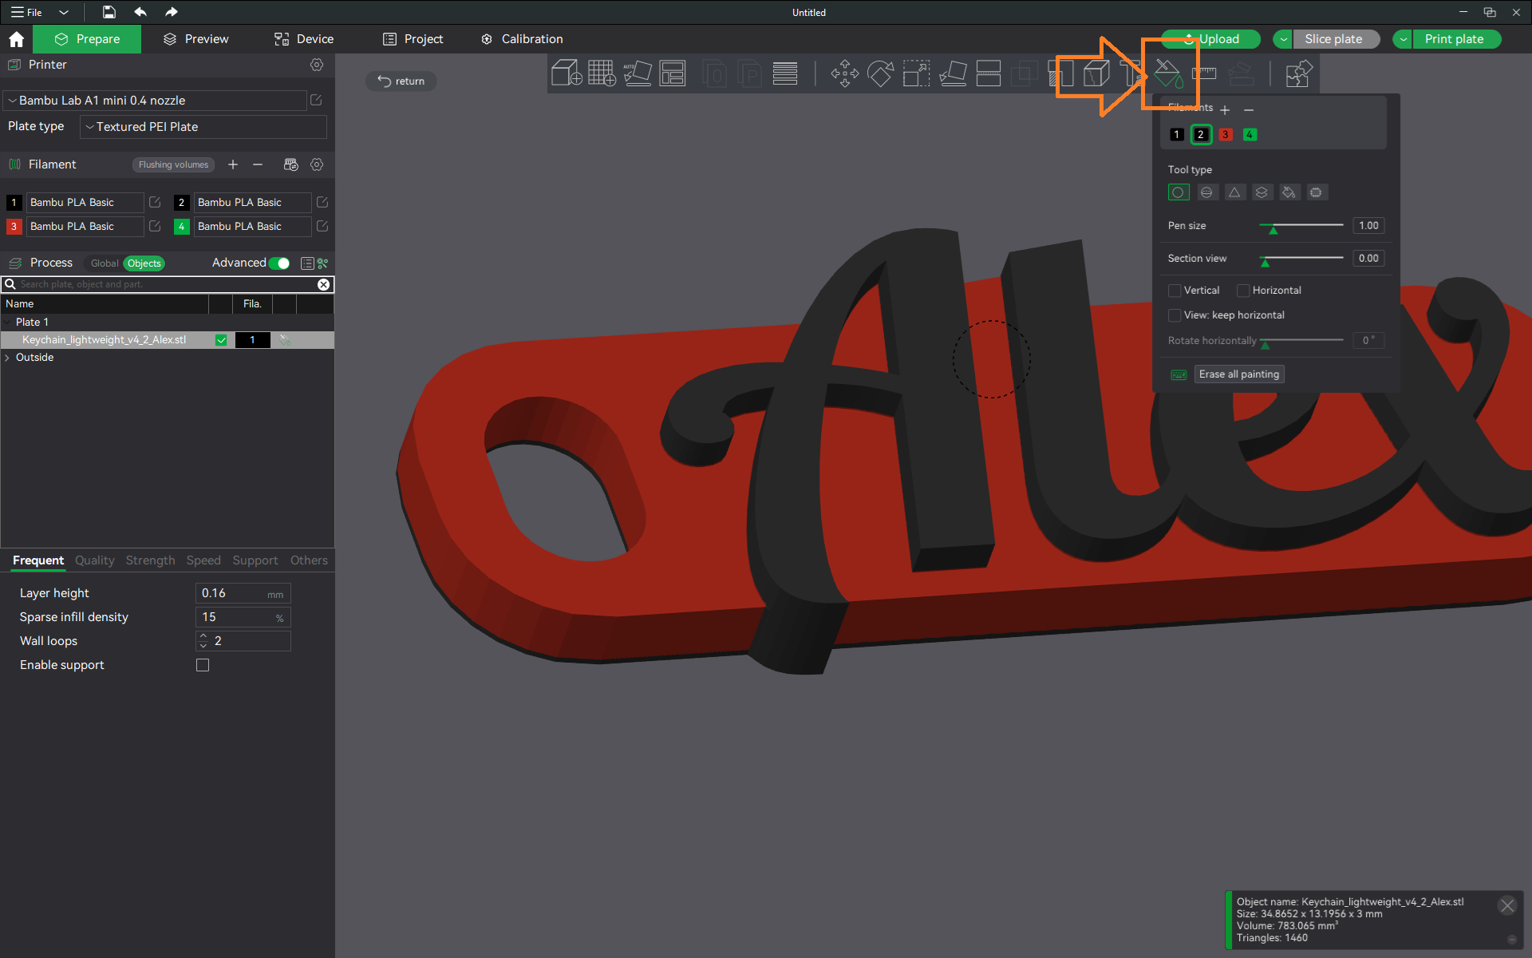Collapse the Plate 1 tree item
This screenshot has width=1532, height=958.
click(x=7, y=323)
